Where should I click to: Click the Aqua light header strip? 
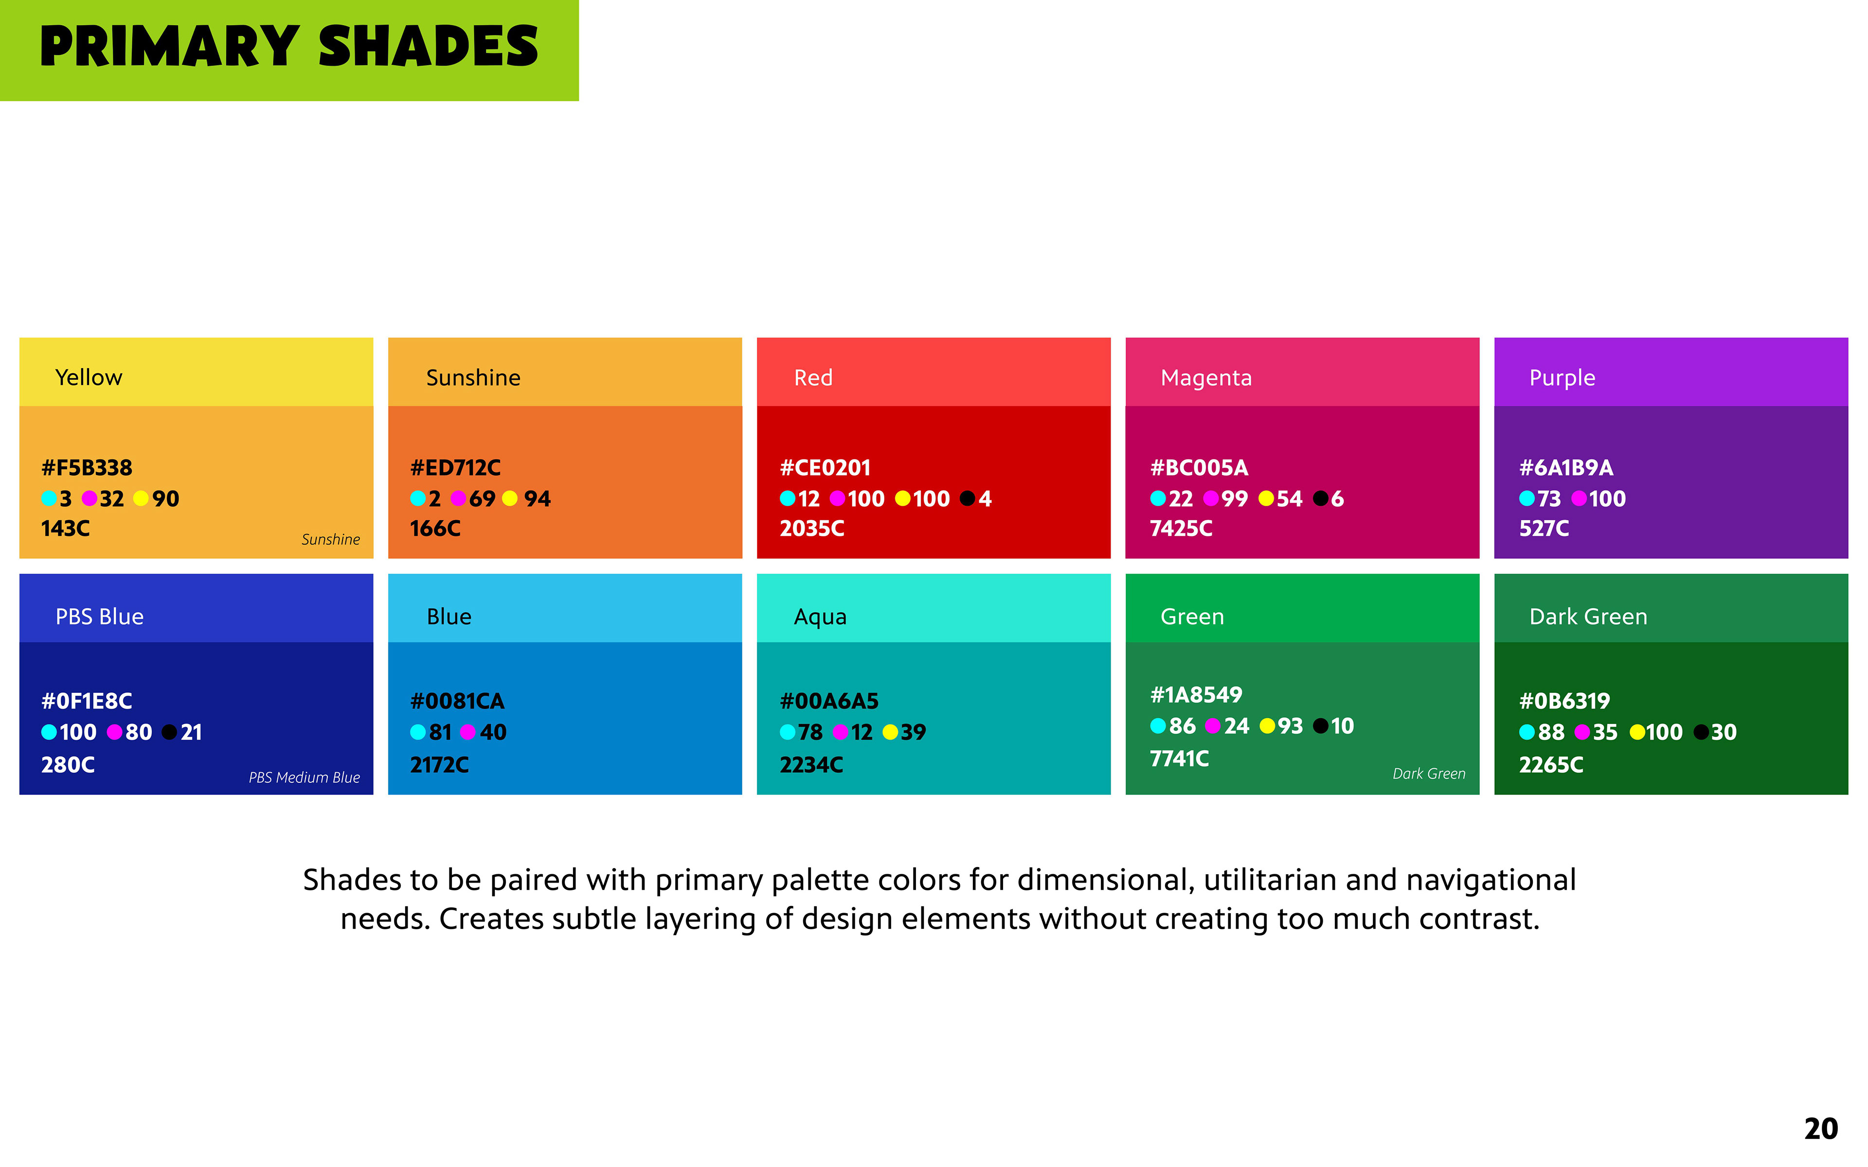click(933, 608)
